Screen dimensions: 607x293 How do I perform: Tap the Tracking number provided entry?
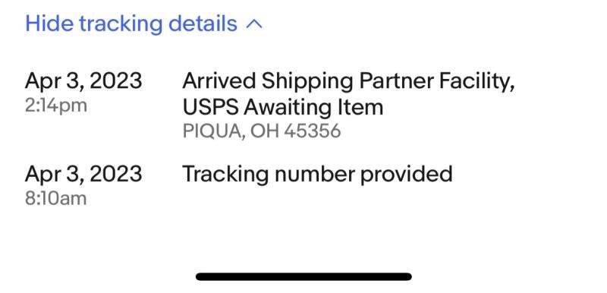click(317, 174)
